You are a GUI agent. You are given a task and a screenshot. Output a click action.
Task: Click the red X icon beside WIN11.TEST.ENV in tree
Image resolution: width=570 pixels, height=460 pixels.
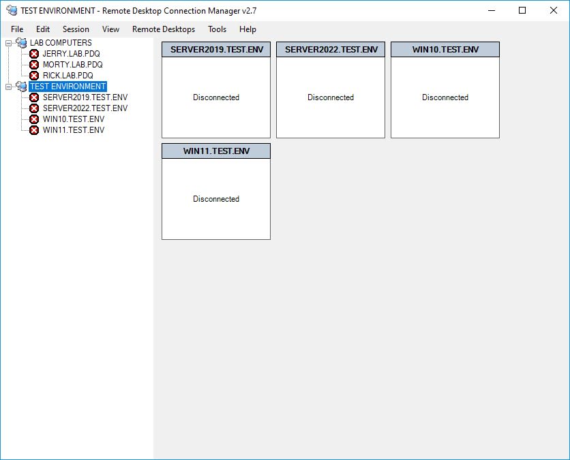tap(34, 130)
